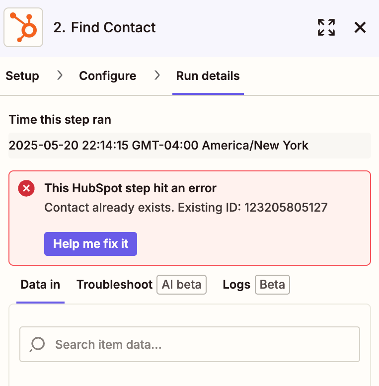The height and width of the screenshot is (386, 379).
Task: Click the red error X icon
Action: click(26, 189)
